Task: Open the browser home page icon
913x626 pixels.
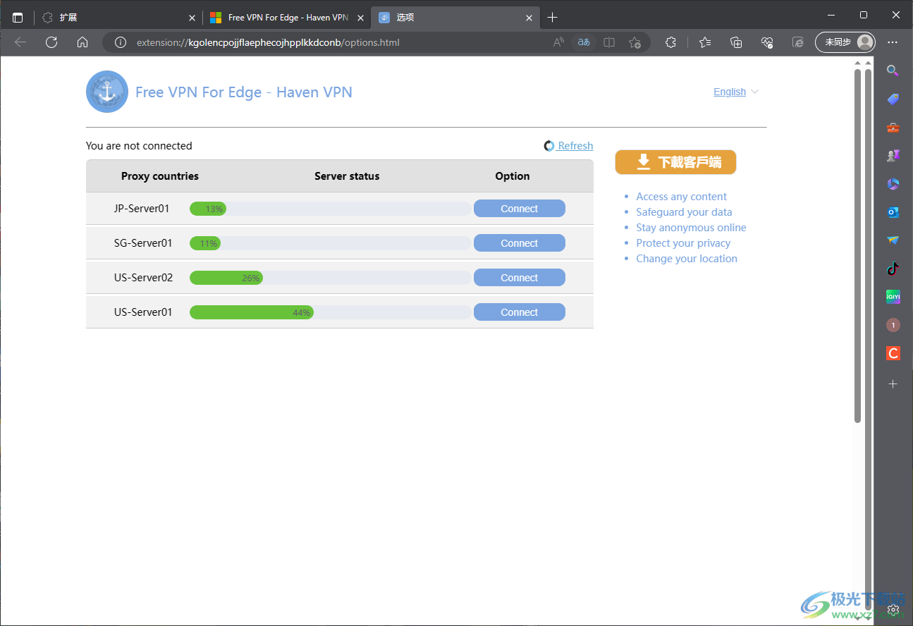Action: 82,42
